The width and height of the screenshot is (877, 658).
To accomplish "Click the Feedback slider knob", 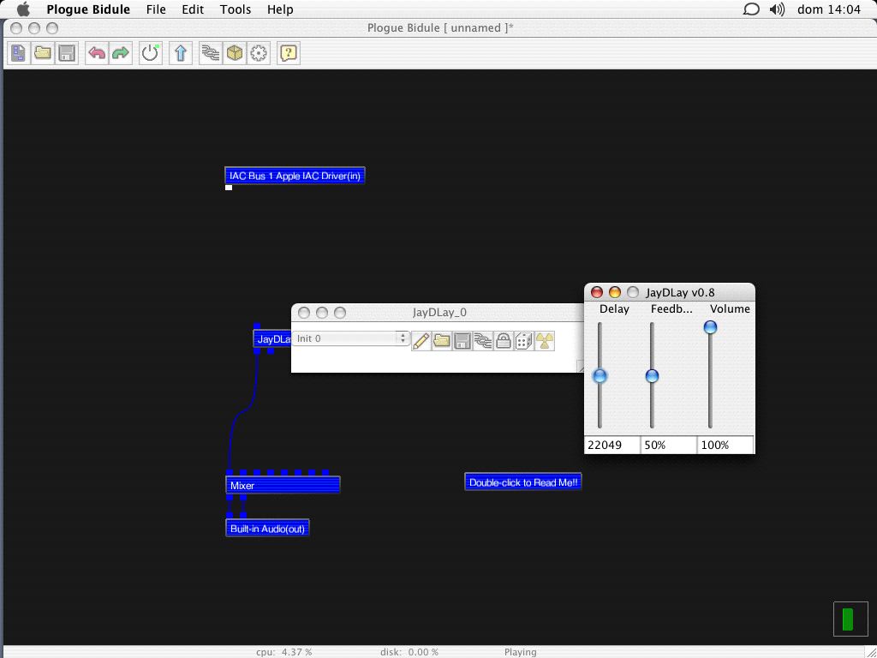I will [x=652, y=376].
